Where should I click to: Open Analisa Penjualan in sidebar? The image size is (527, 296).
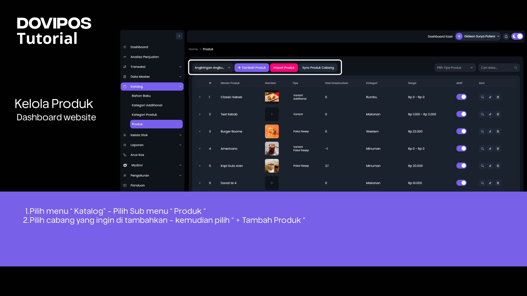pyautogui.click(x=145, y=57)
